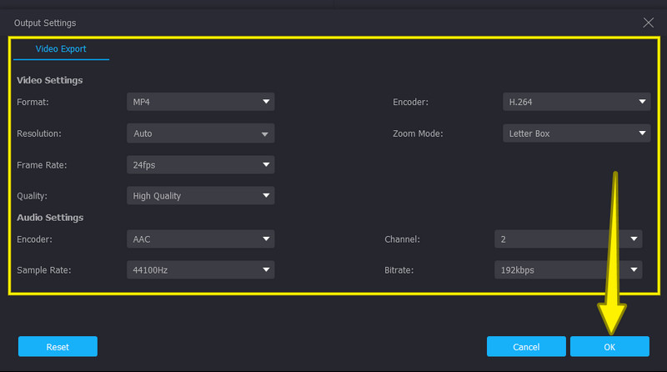667x372 pixels.
Task: Open the Frame Rate 24fps dropdown
Action: [x=200, y=165]
